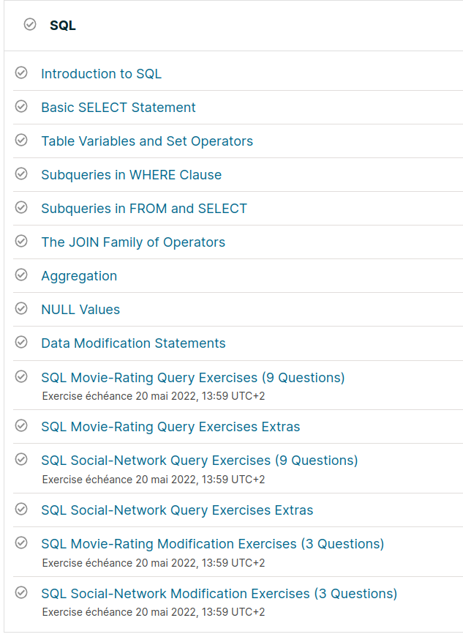Viewport: 463px width, 637px height.
Task: Click the checkmark icon next to Basic SELECT Statement
Action: (21, 106)
